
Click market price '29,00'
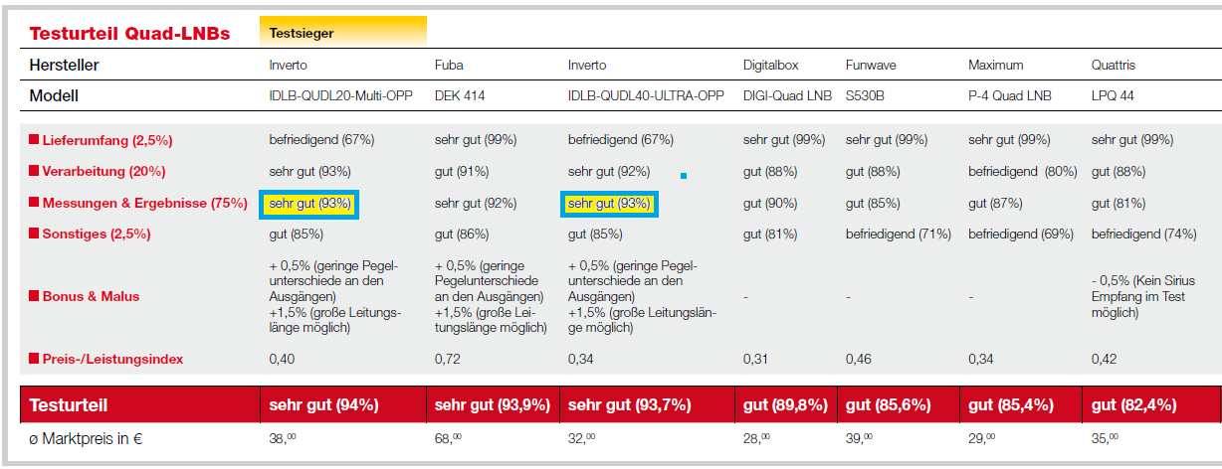point(983,438)
